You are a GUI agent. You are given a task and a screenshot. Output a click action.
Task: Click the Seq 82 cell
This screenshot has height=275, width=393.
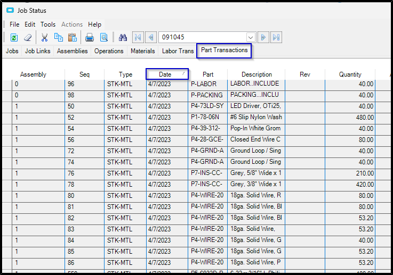tap(84, 218)
